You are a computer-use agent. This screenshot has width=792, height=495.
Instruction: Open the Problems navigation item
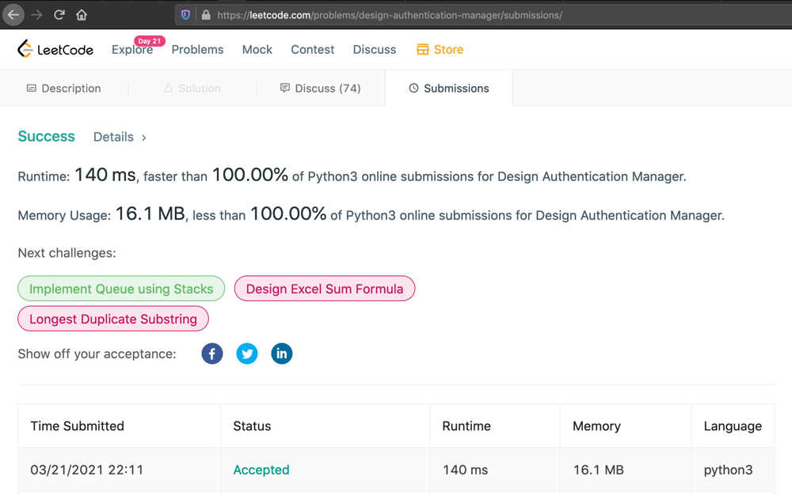click(x=197, y=49)
